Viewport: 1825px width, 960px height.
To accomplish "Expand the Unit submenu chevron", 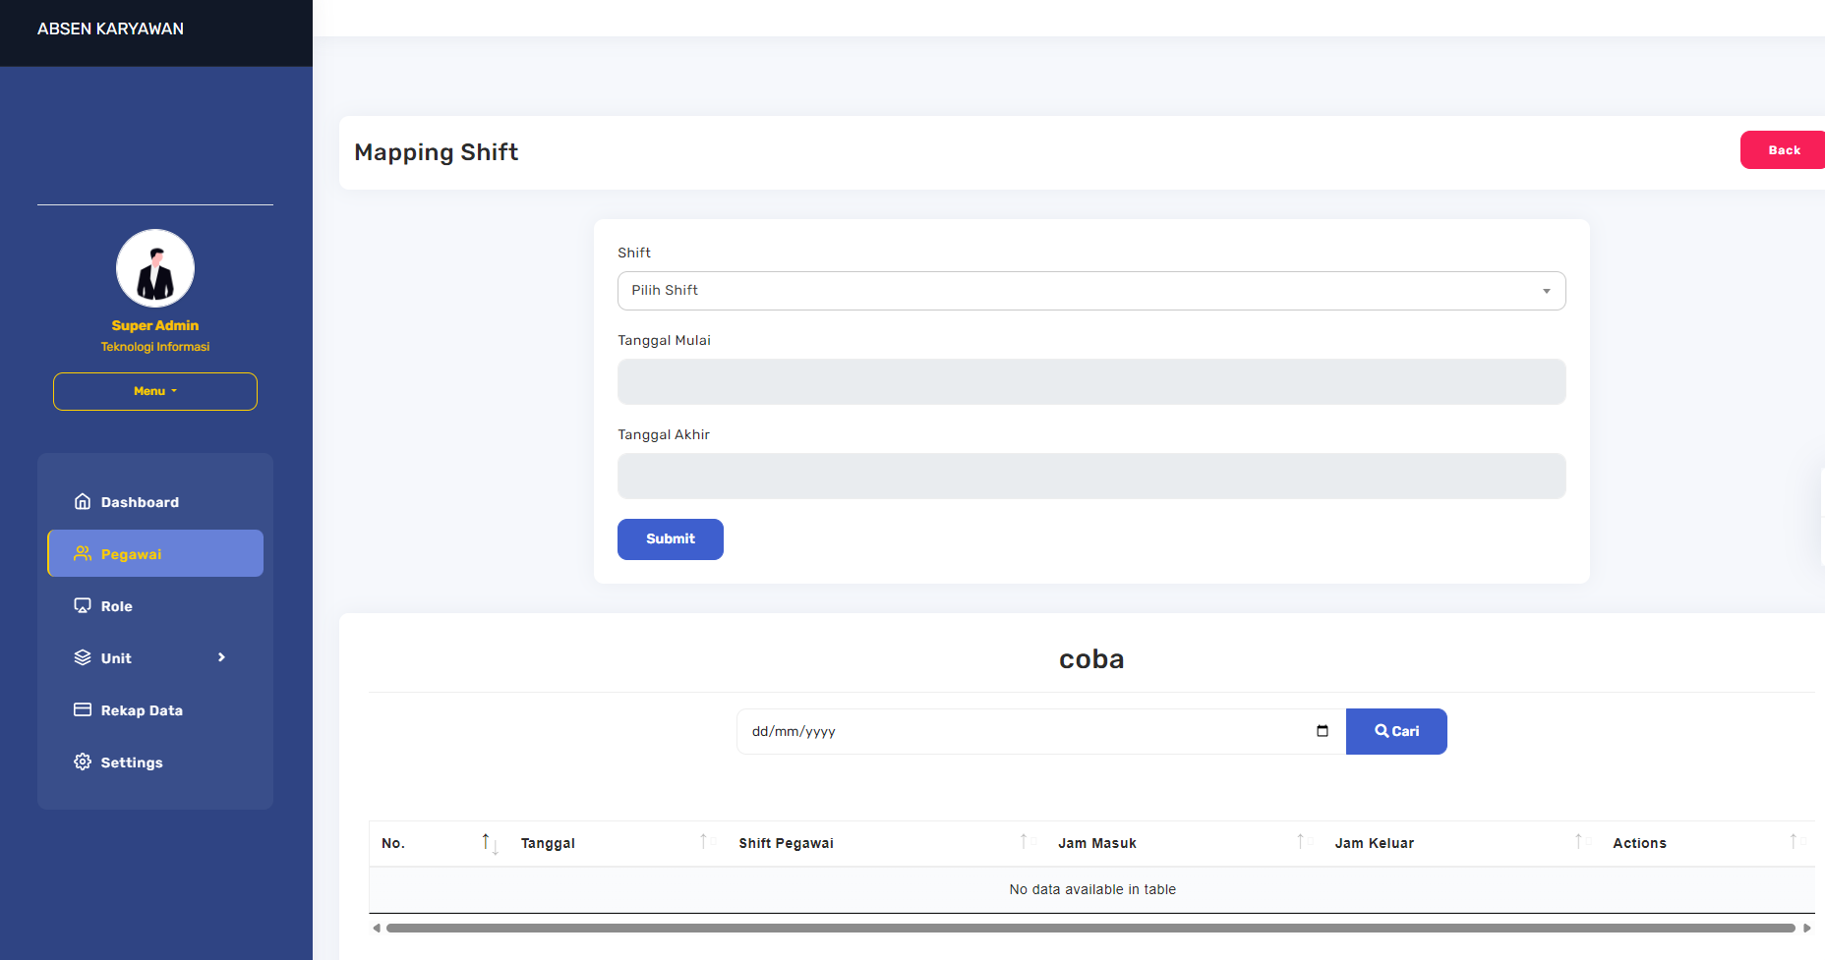I will [x=221, y=657].
